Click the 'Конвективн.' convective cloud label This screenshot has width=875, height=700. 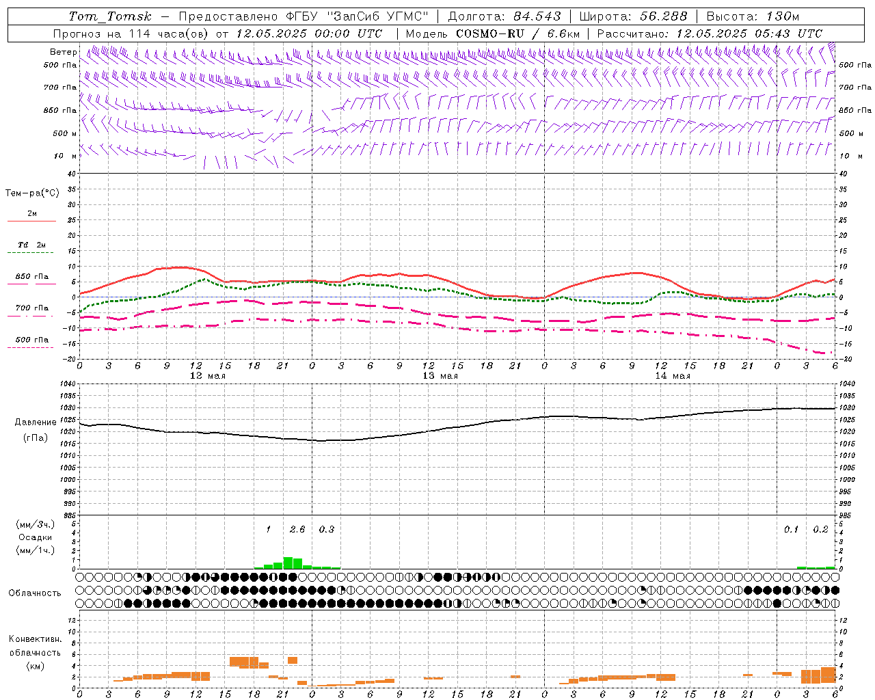(x=35, y=639)
